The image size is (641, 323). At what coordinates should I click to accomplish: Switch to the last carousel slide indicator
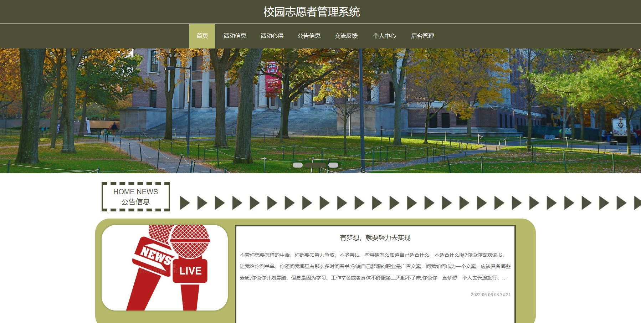point(333,165)
